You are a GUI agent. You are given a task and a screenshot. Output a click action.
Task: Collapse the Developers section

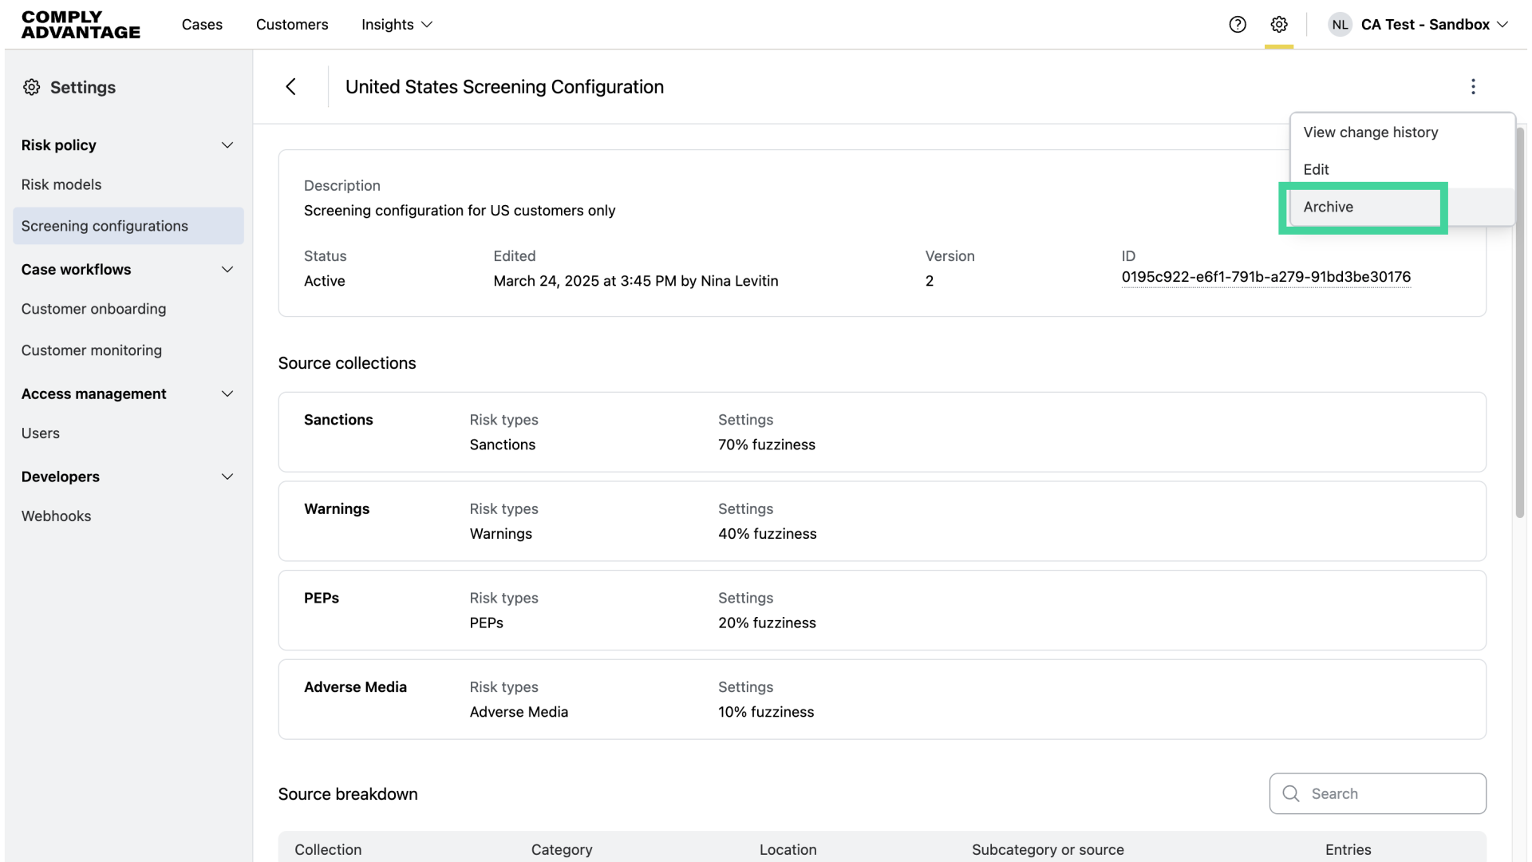[227, 477]
